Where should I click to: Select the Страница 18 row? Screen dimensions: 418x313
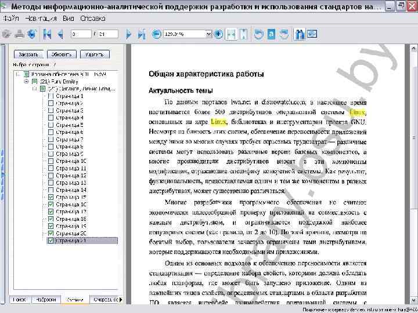click(71, 219)
